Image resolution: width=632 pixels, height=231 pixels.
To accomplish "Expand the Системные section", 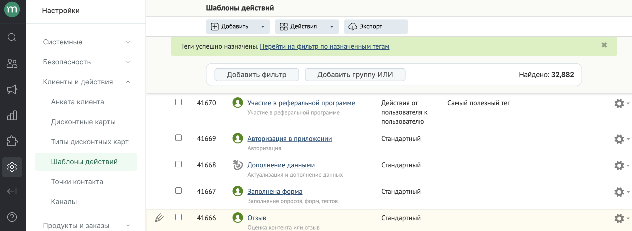I will [86, 42].
